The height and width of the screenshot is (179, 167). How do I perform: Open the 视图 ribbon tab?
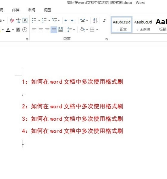pyautogui.click(x=47, y=10)
